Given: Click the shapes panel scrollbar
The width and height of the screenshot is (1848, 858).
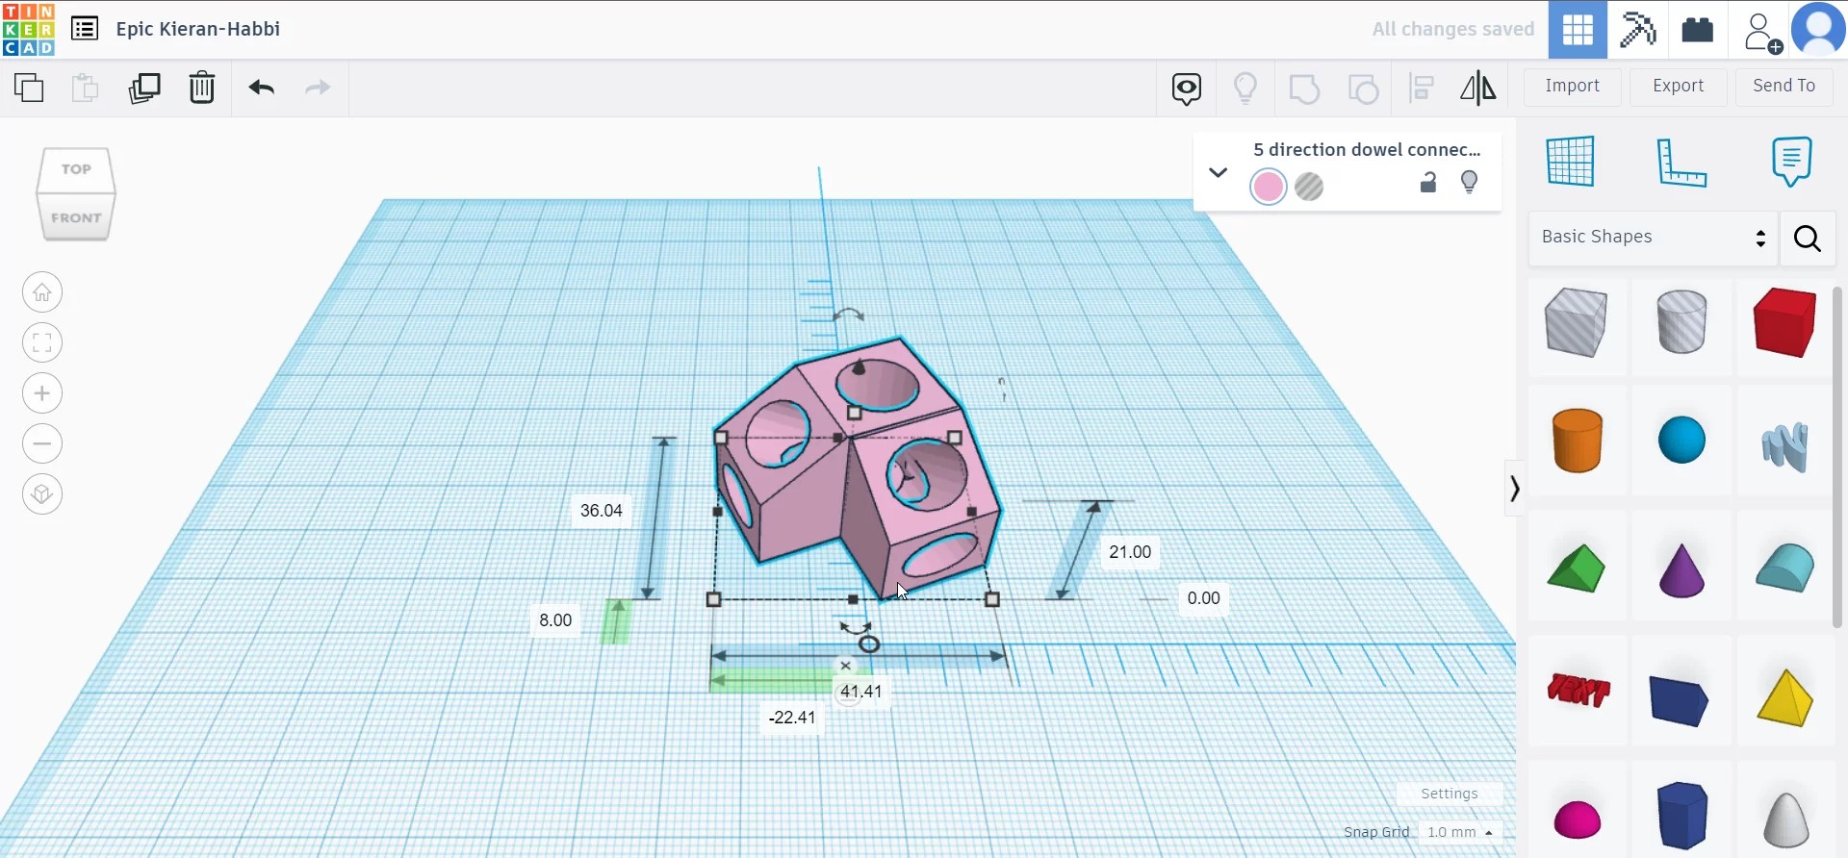Looking at the screenshot, I should [1837, 457].
